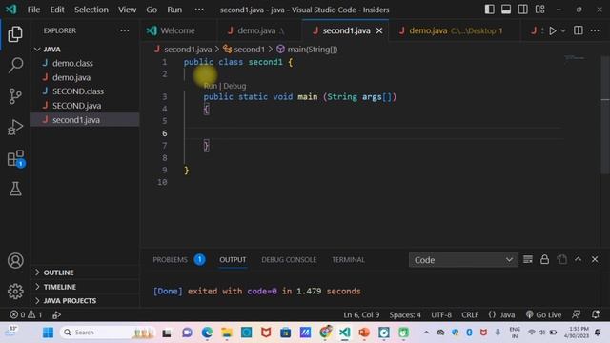Click Ln 6, Col 9 position indicator
610x343 pixels.
pos(361,314)
